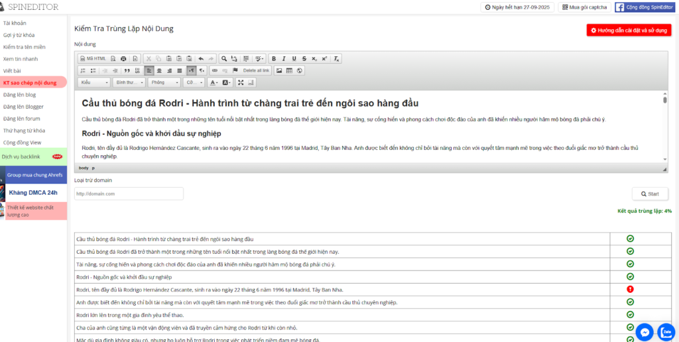Open the text color picker
The width and height of the screenshot is (679, 342).
tap(214, 82)
